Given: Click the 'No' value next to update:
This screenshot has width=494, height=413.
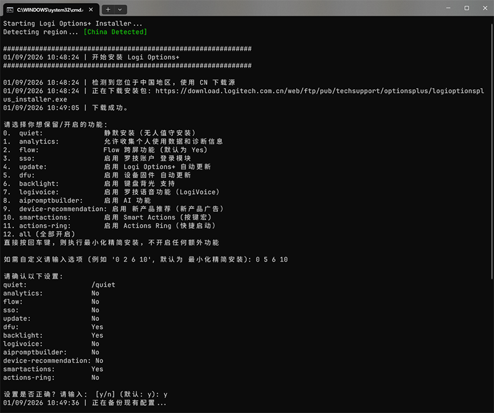Looking at the screenshot, I should tap(95, 318).
